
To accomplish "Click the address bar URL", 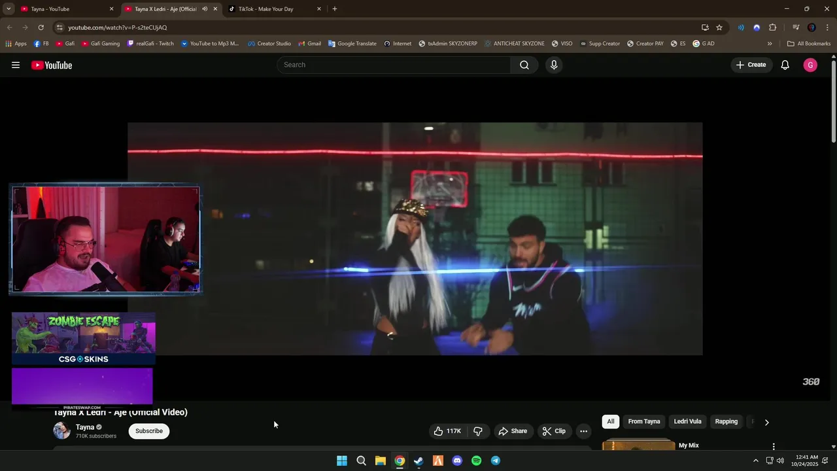I will click(x=118, y=27).
